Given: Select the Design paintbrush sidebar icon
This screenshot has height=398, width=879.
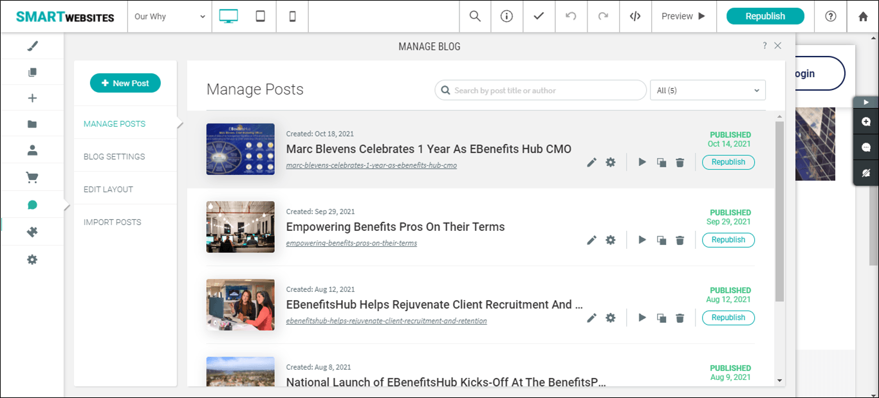Looking at the screenshot, I should click(32, 46).
